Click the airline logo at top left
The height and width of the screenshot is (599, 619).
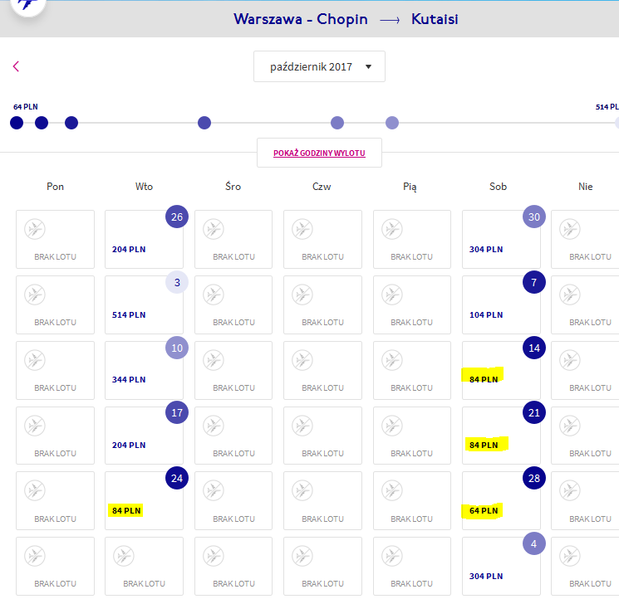[x=28, y=5]
